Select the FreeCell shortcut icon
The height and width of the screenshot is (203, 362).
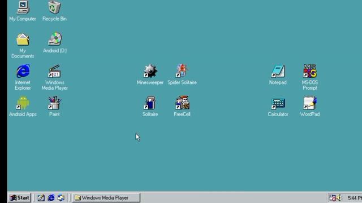click(x=182, y=103)
